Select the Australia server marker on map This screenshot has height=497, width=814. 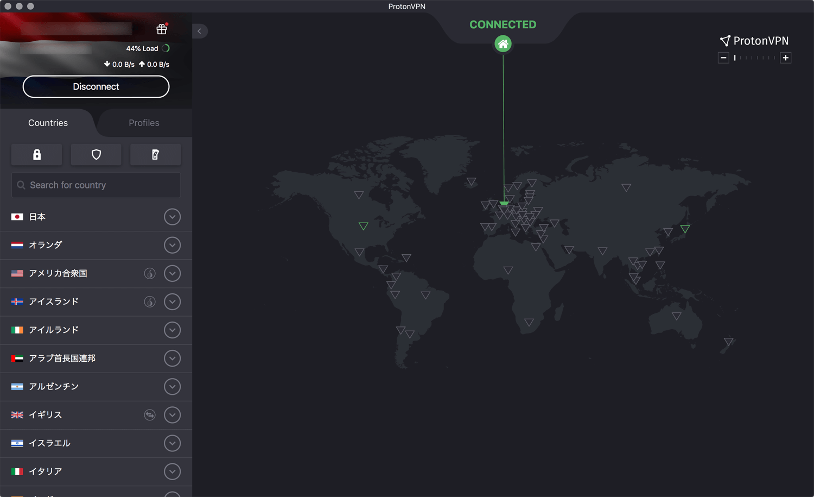click(677, 316)
